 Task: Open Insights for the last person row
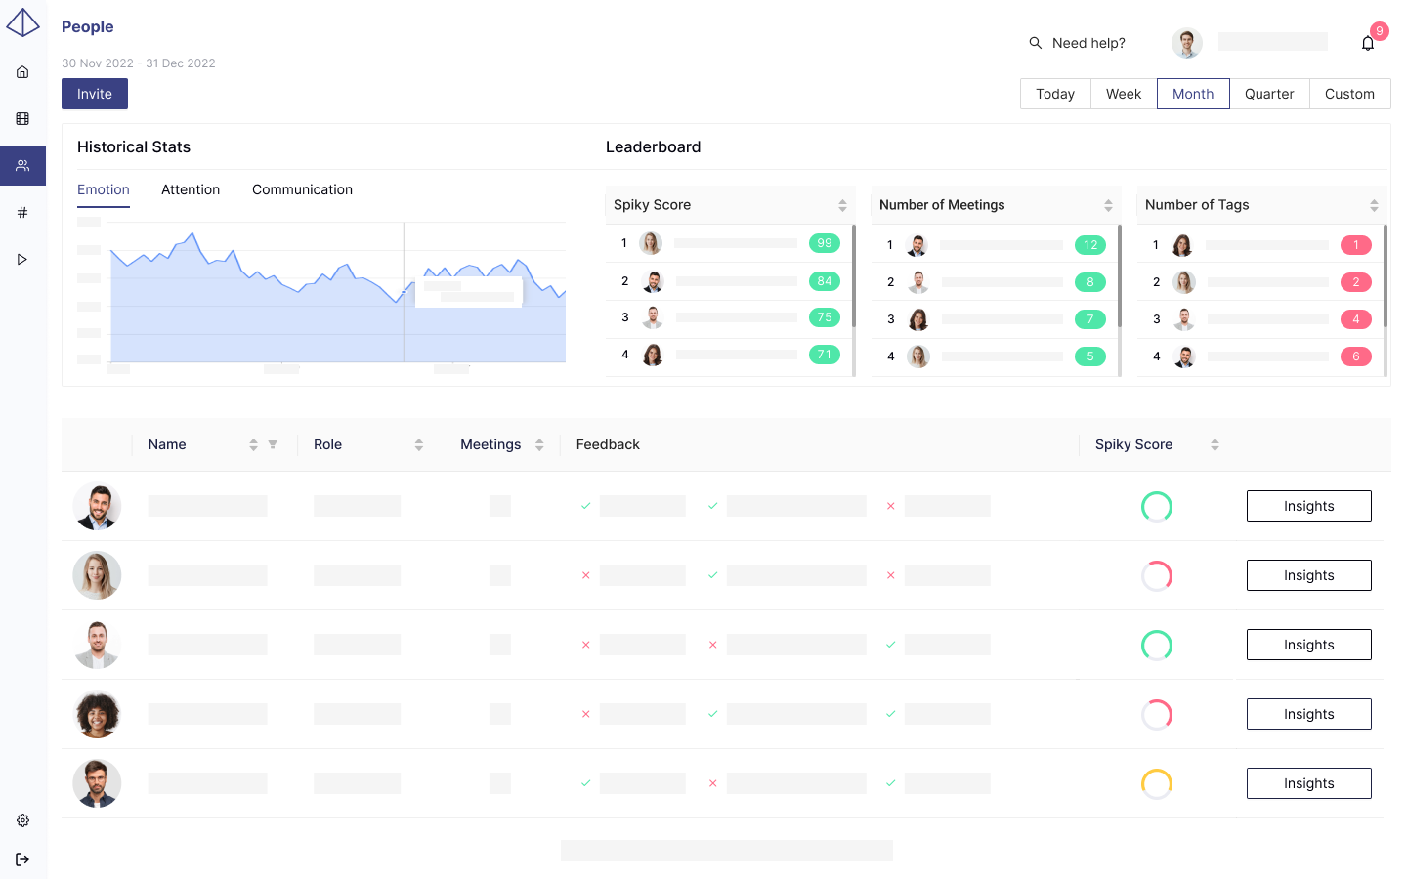click(1308, 783)
